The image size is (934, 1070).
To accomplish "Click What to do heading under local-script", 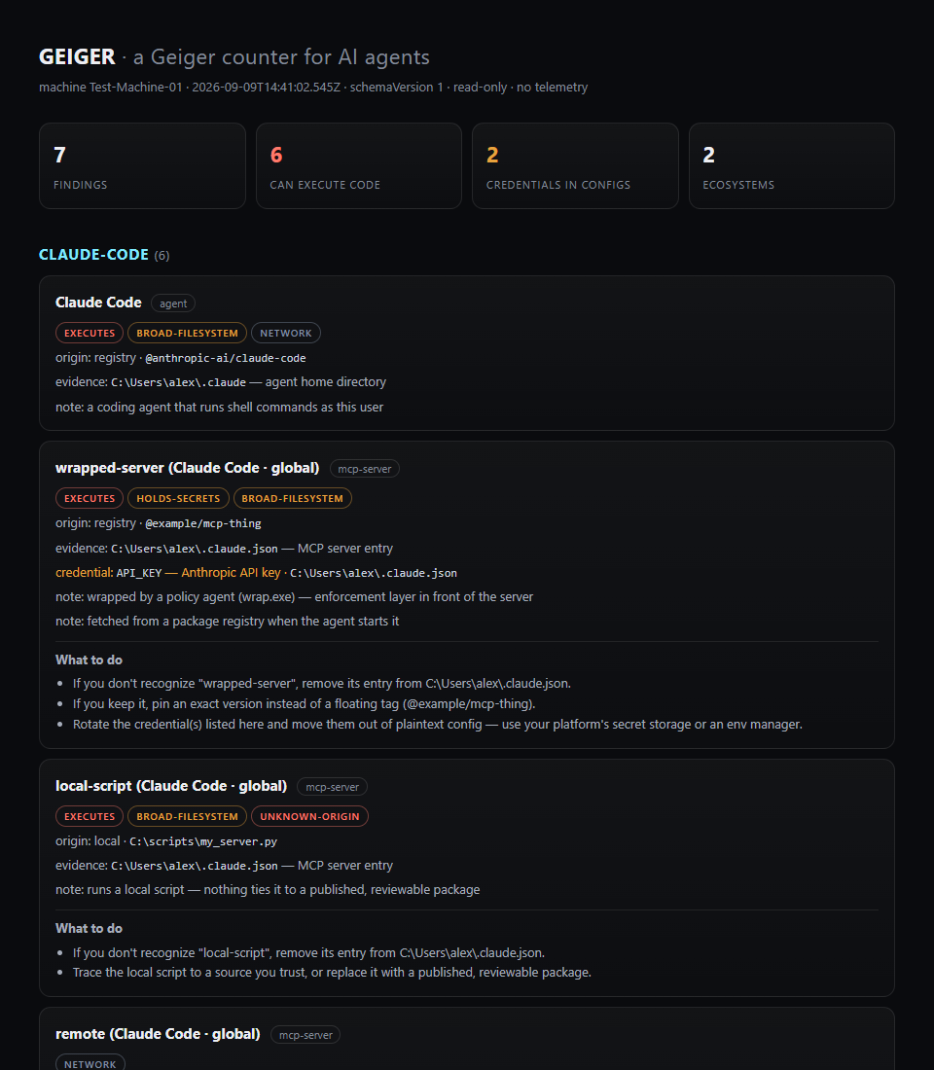I will 89,929.
